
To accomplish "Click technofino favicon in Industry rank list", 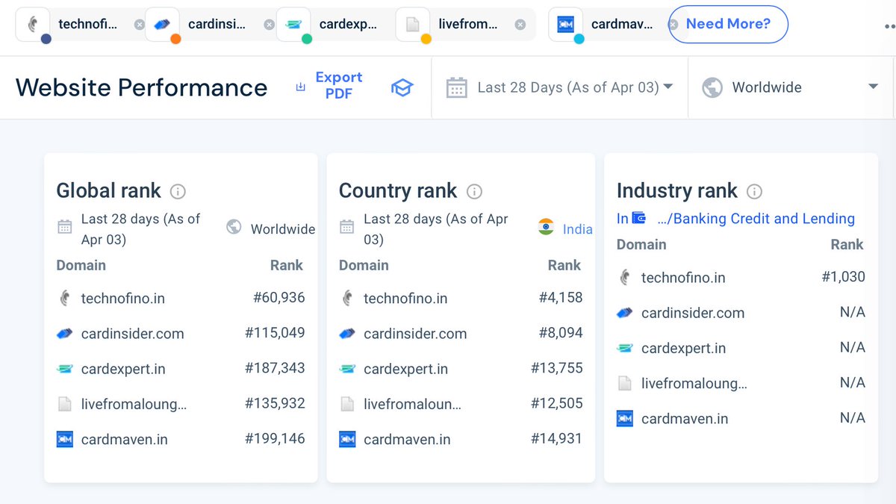I will 625,278.
